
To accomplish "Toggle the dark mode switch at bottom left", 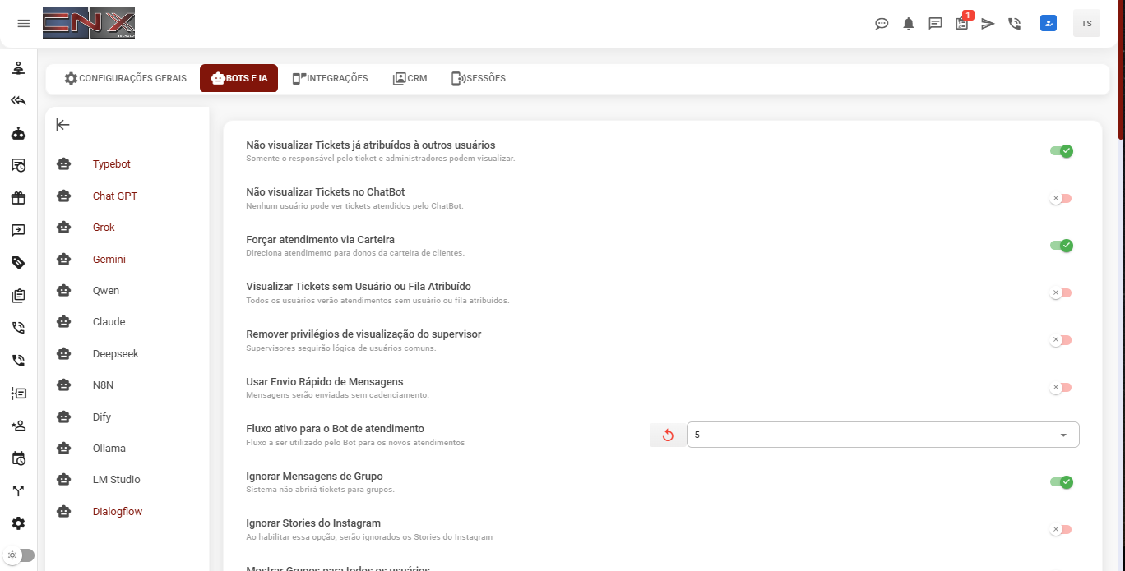I will [20, 555].
